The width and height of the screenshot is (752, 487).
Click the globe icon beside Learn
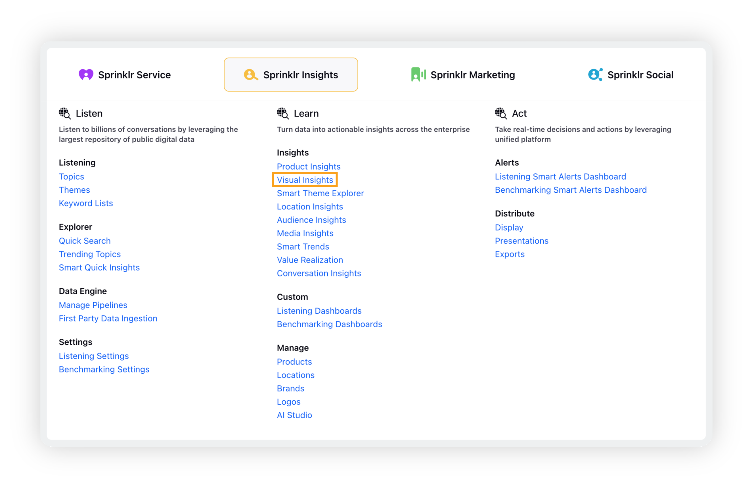283,113
